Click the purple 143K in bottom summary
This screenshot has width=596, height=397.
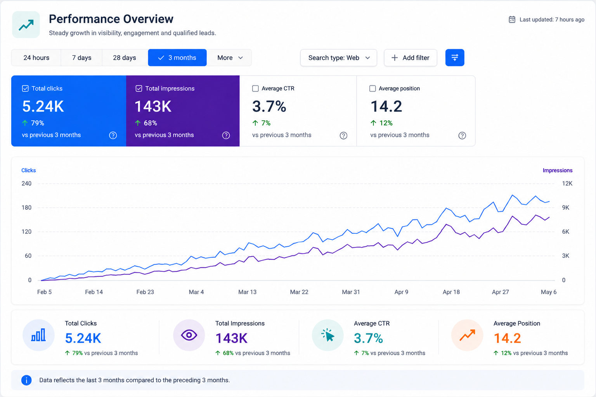point(231,338)
